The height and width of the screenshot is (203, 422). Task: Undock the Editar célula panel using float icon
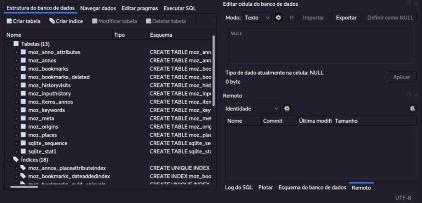click(x=408, y=4)
